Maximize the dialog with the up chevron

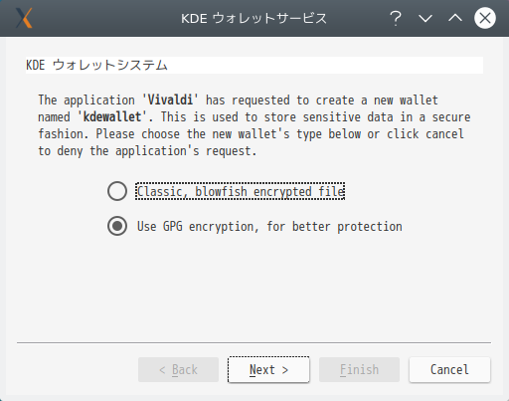pos(455,18)
